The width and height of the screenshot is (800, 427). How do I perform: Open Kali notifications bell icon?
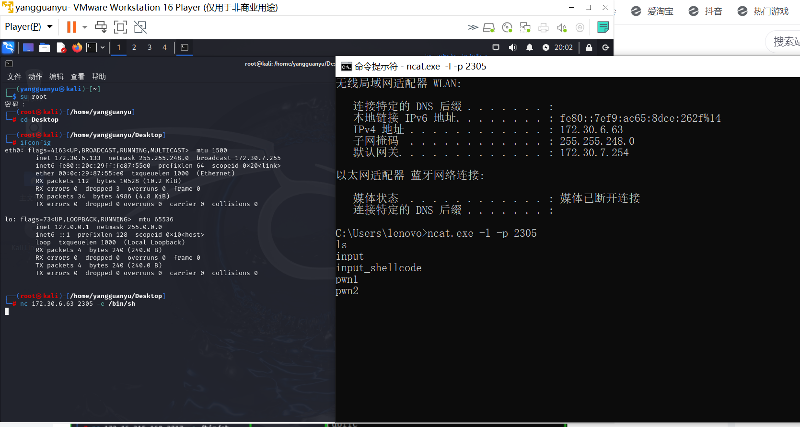[530, 47]
